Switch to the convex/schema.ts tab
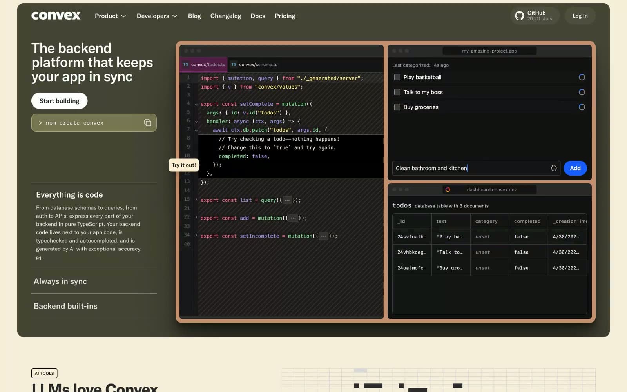The width and height of the screenshot is (627, 392). [x=254, y=64]
